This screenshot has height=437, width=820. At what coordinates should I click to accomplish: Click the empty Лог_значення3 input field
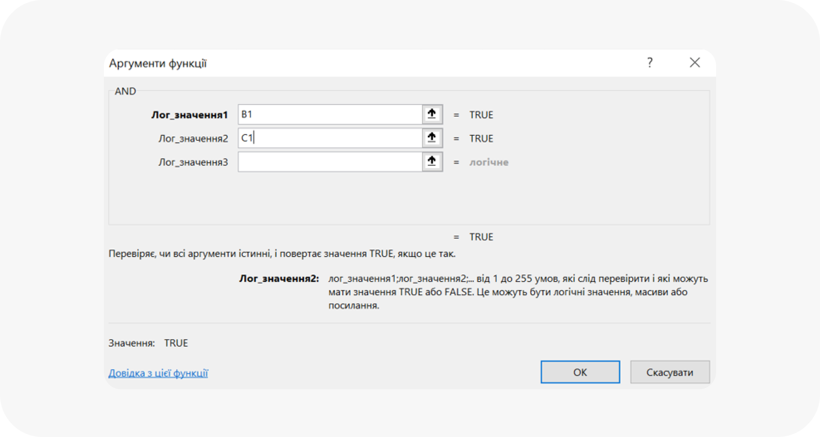[x=330, y=162]
